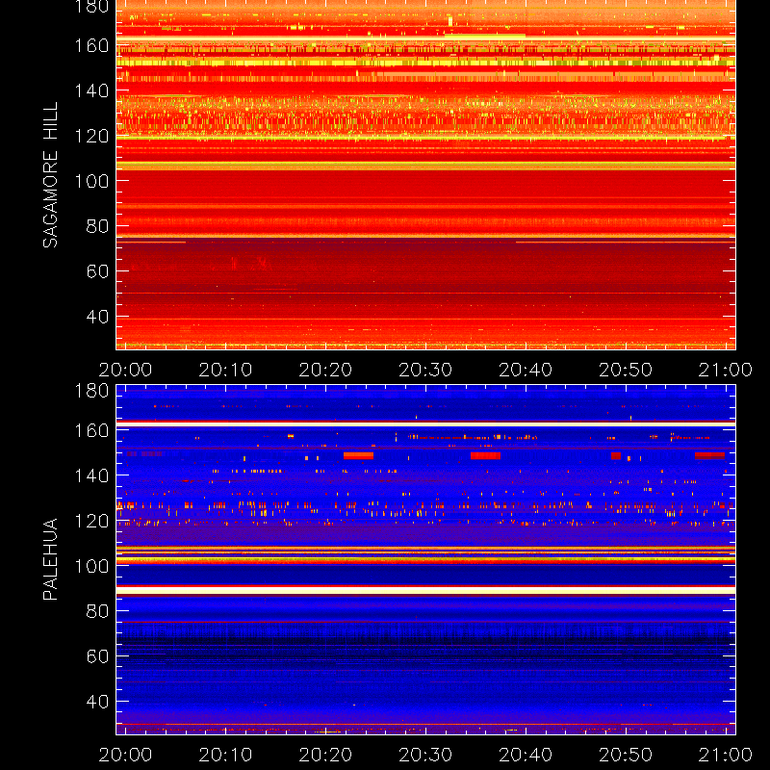The height and width of the screenshot is (770, 770).
Task: Choose 20:40 time label under Palehua plot
Action: click(526, 755)
